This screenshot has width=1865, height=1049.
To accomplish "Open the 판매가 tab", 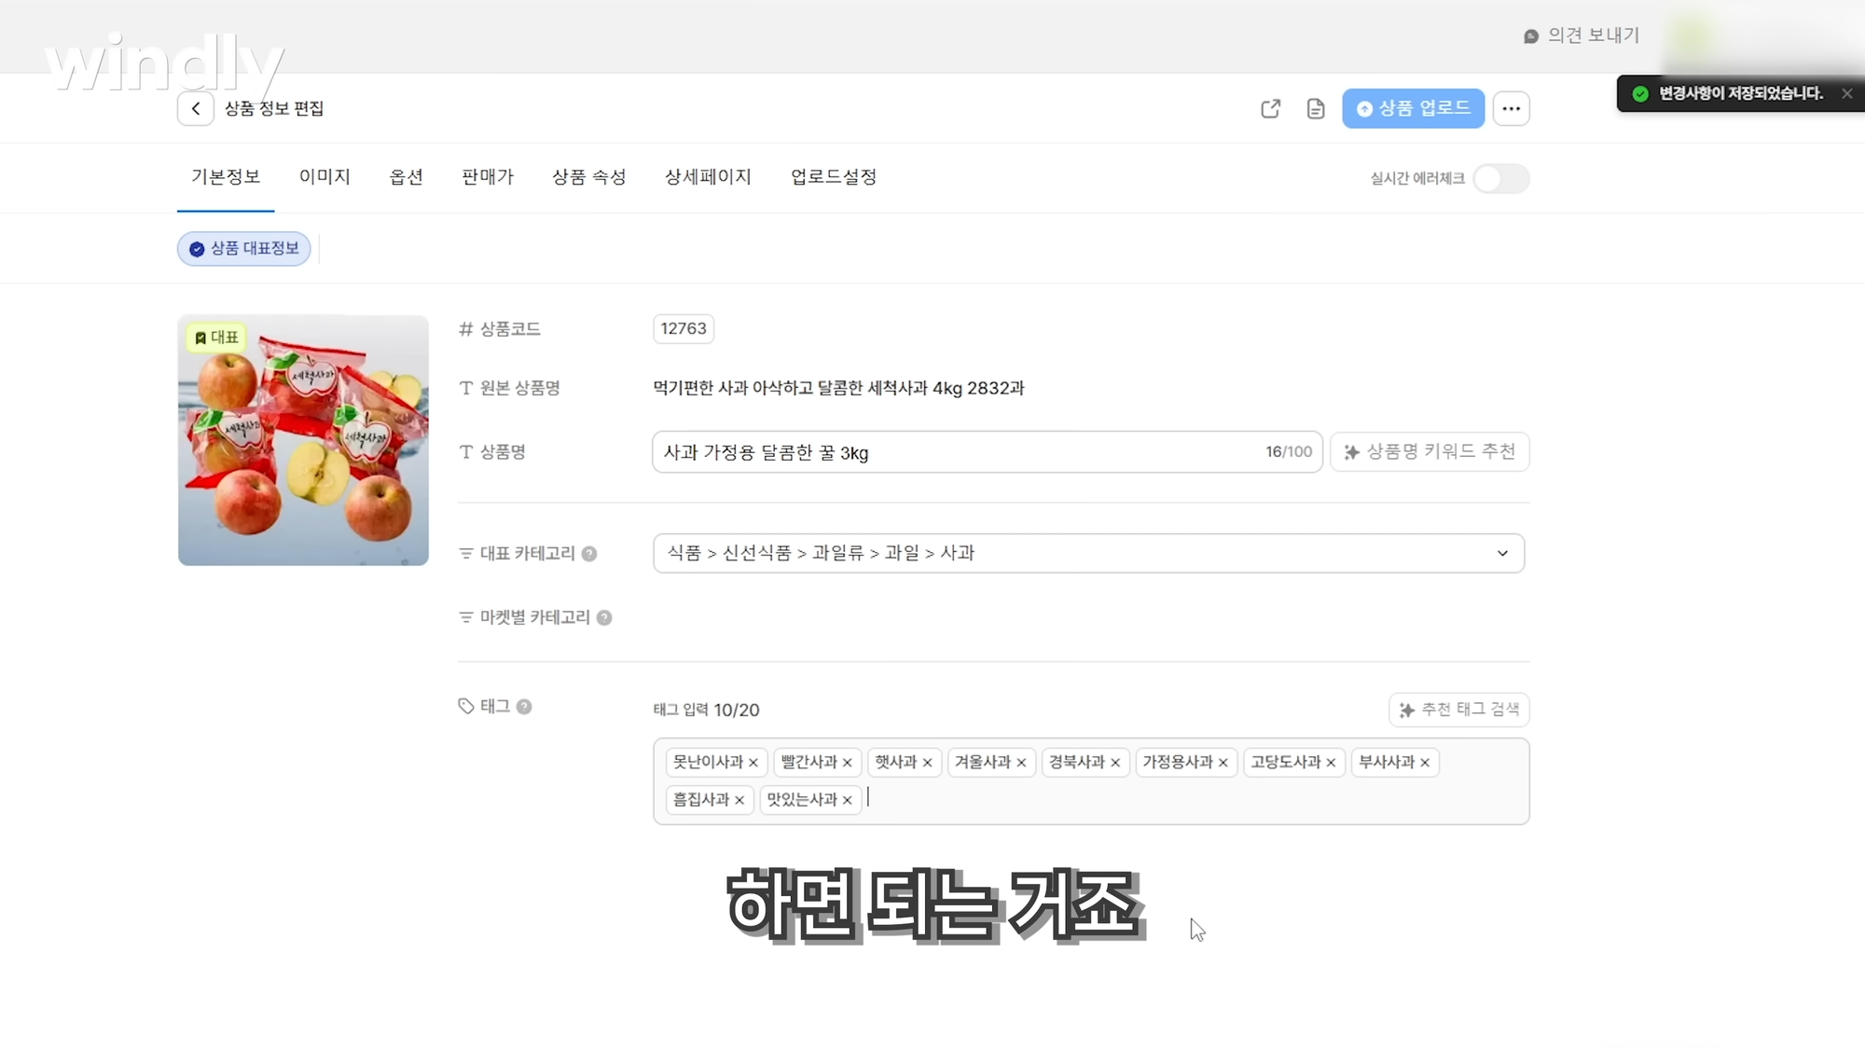I will 488,177.
